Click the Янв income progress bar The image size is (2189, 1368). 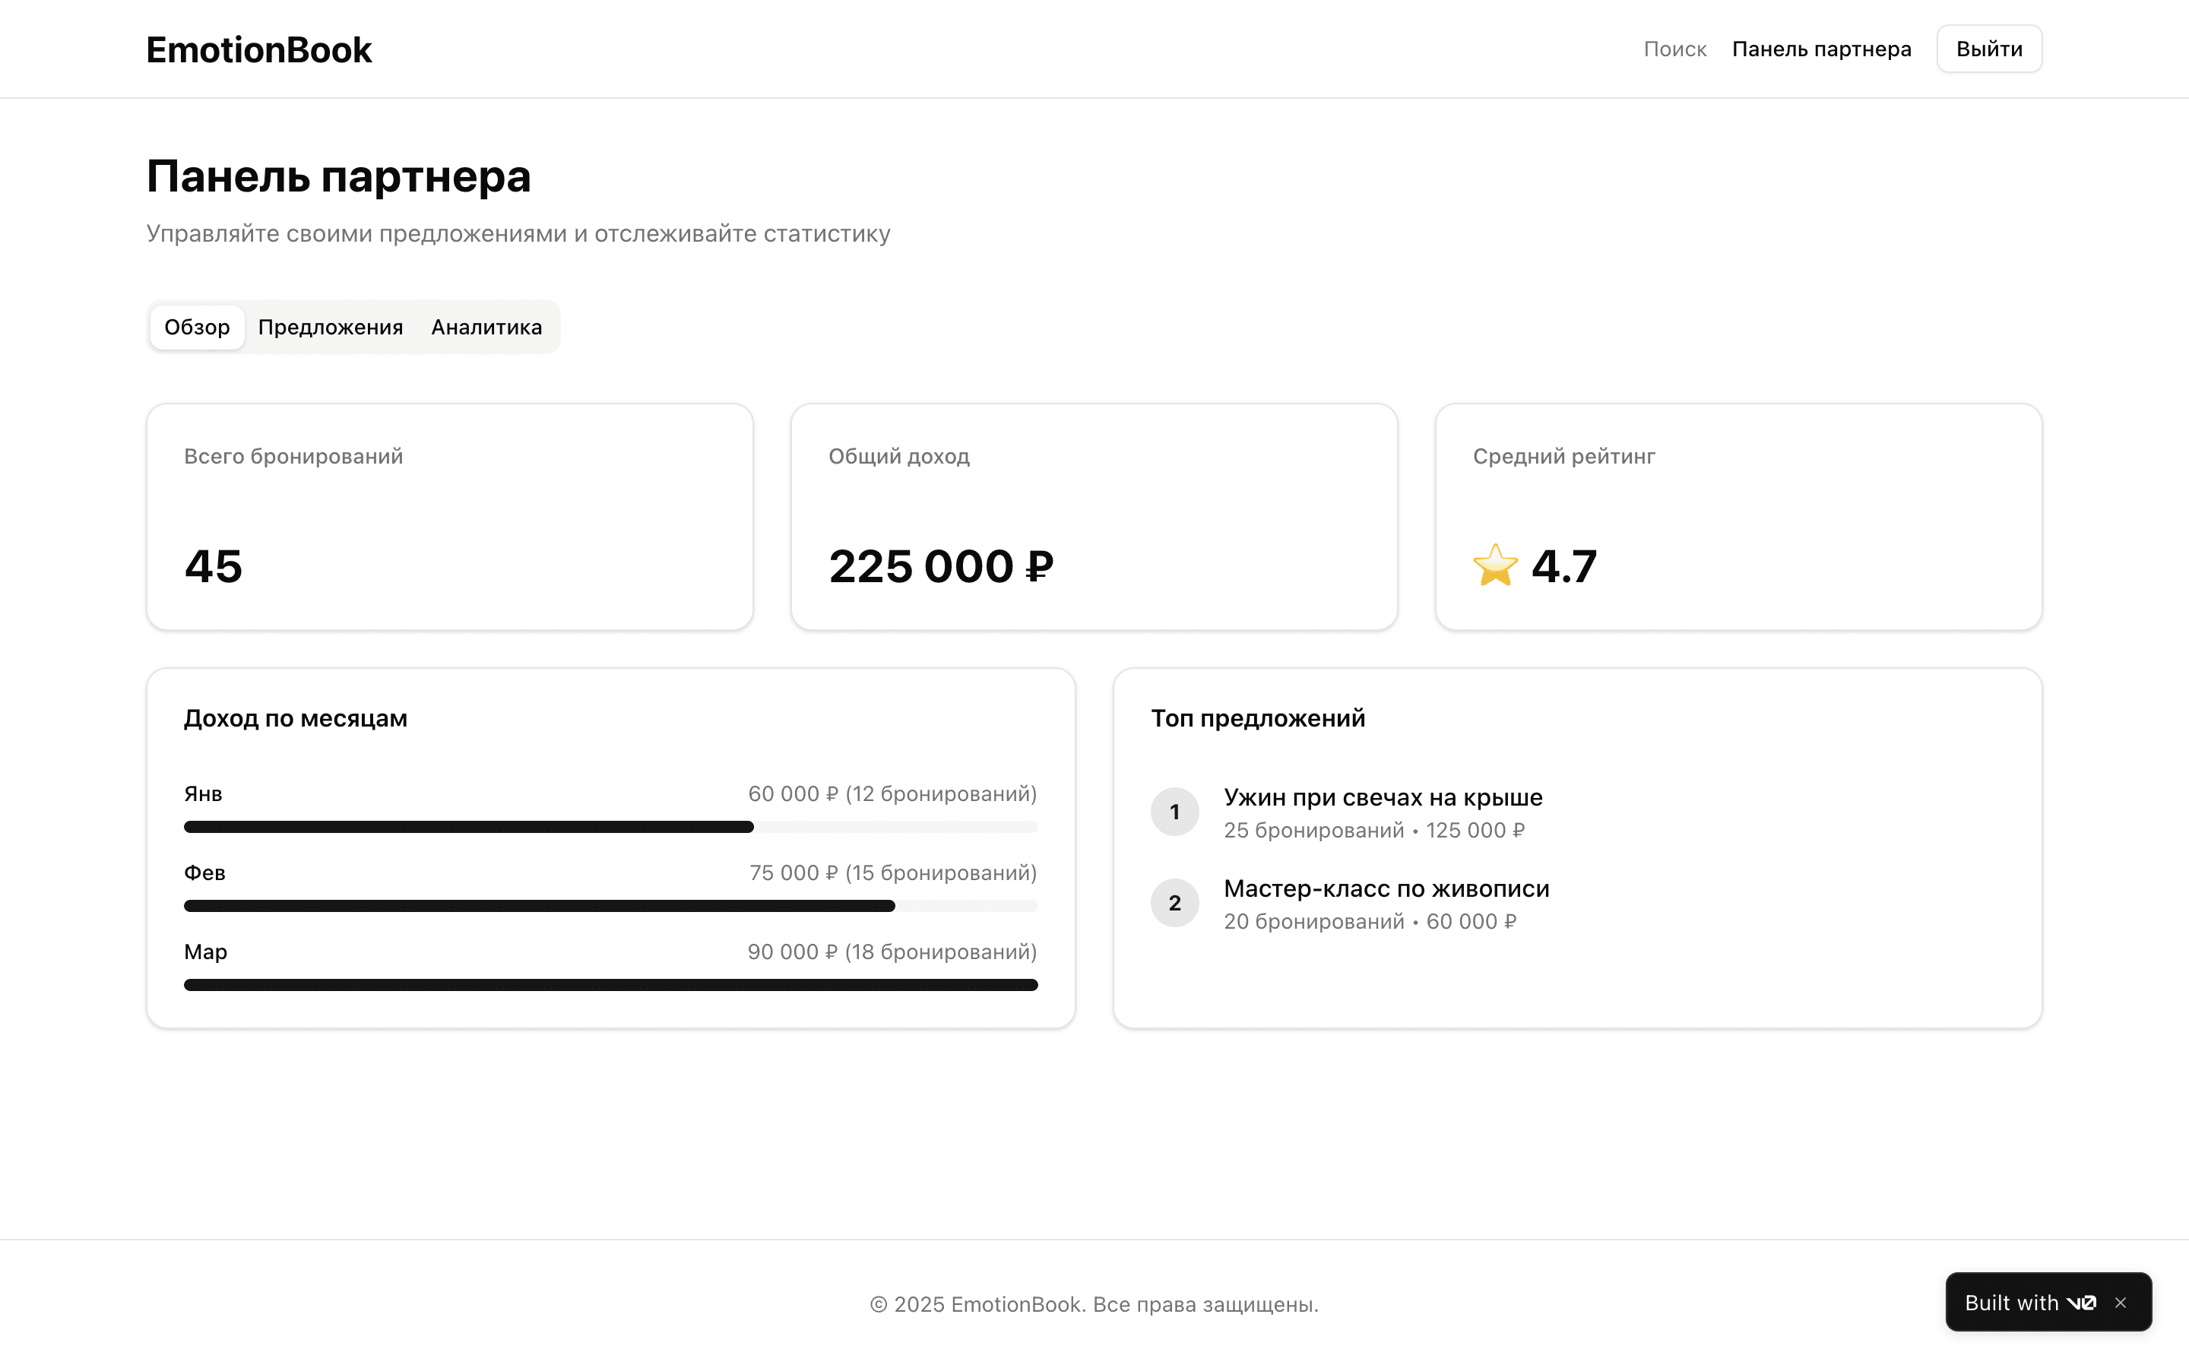coord(610,827)
